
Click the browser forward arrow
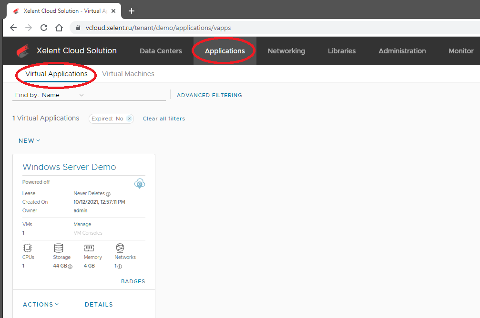[x=29, y=28]
